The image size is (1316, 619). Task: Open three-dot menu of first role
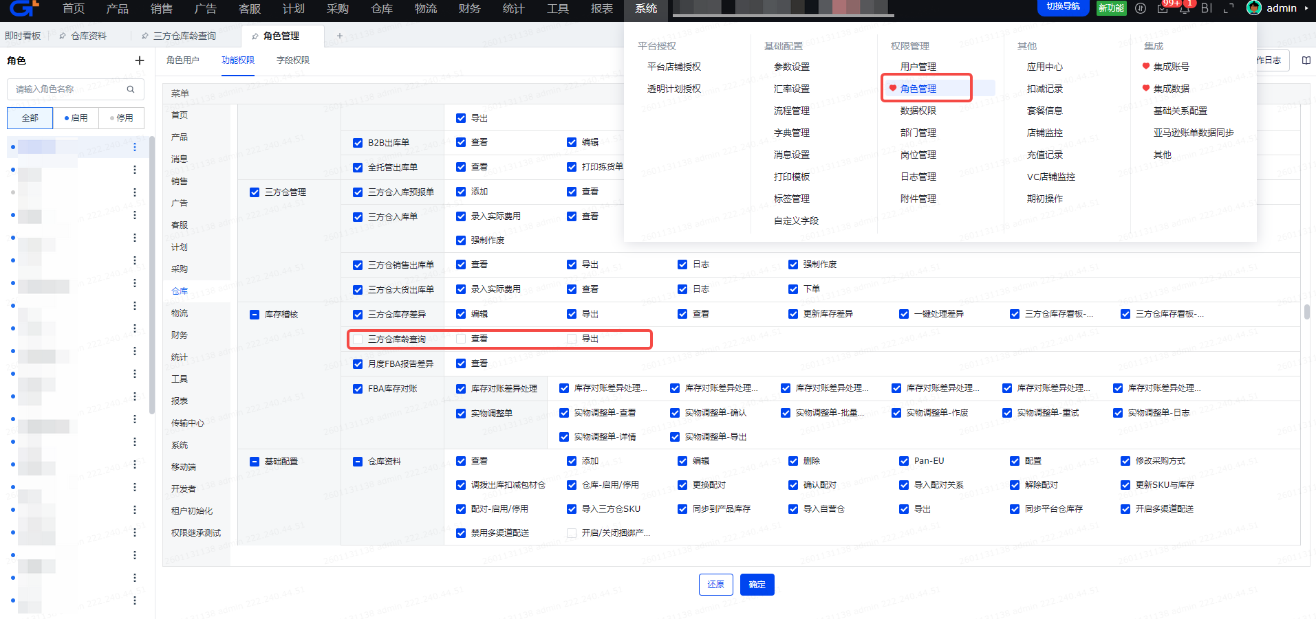point(135,147)
